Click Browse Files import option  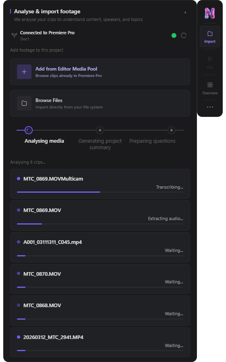(100, 103)
